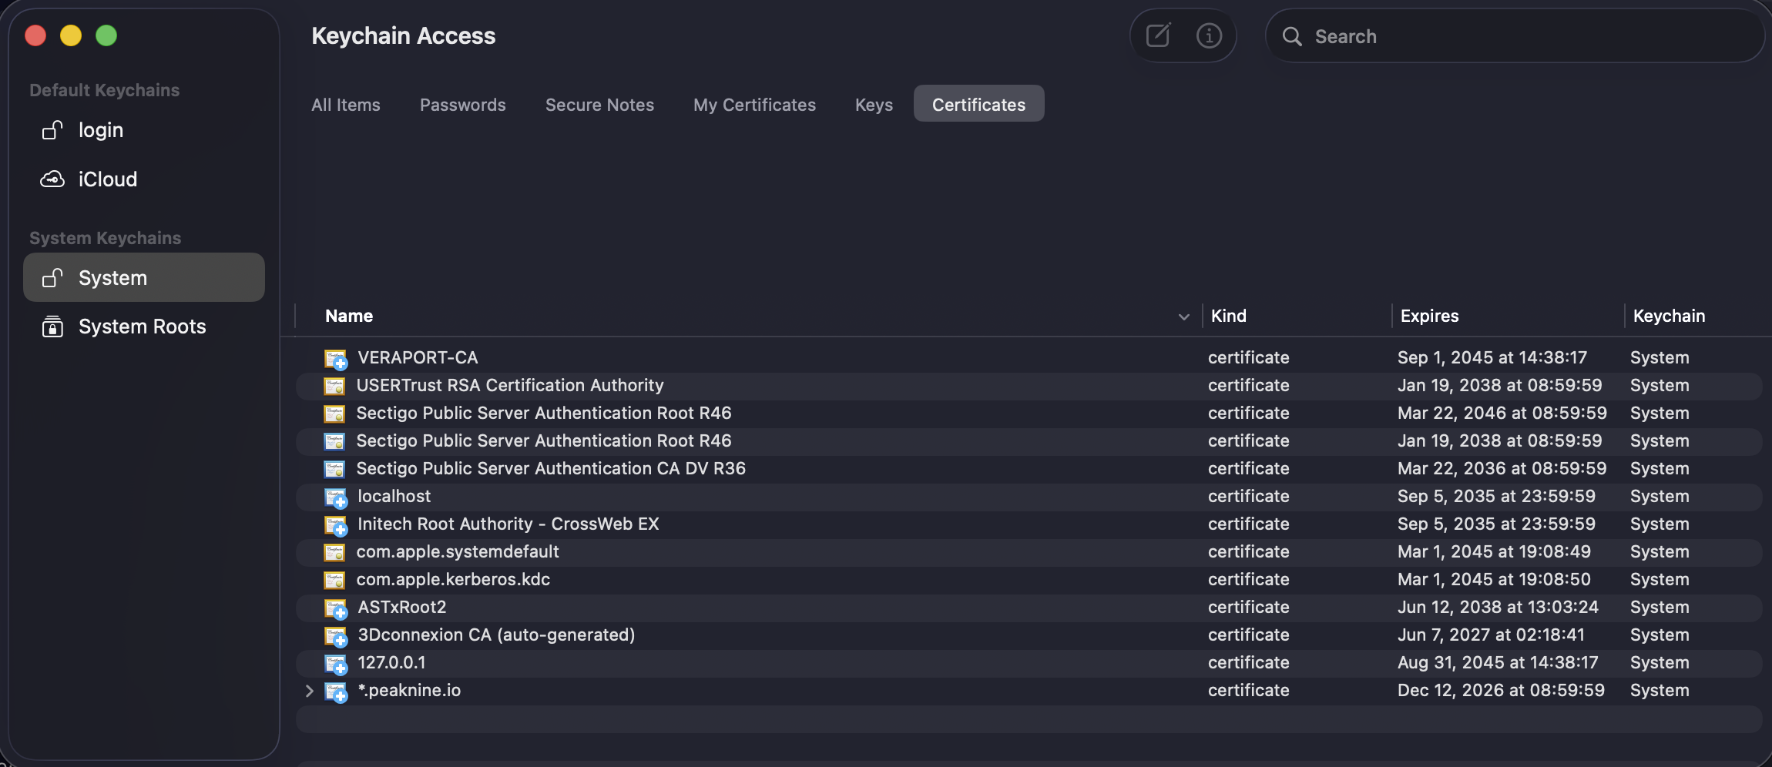
Task: Select 3Dconnexion CA (auto-generated) name
Action: coord(496,635)
